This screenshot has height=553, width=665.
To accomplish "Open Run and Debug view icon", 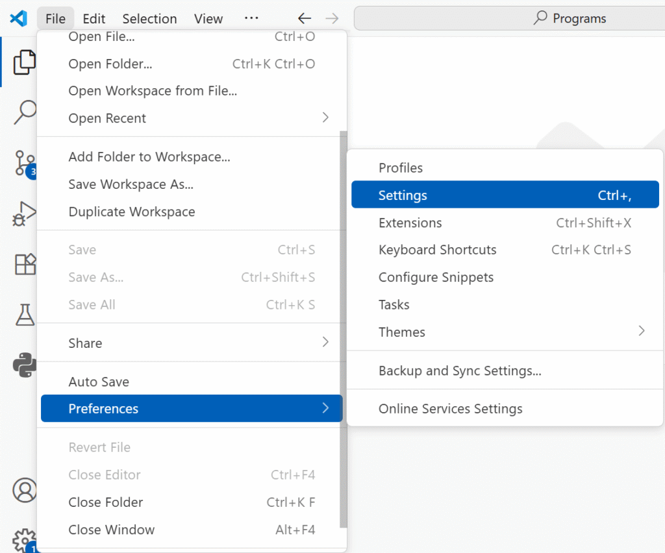I will [25, 214].
